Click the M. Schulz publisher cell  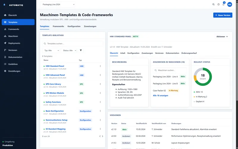point(156,143)
